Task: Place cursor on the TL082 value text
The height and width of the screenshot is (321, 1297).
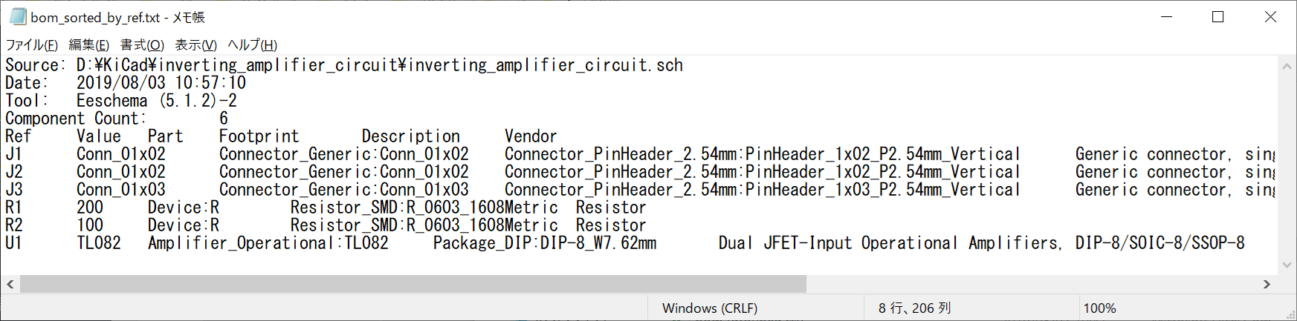Action: 98,243
